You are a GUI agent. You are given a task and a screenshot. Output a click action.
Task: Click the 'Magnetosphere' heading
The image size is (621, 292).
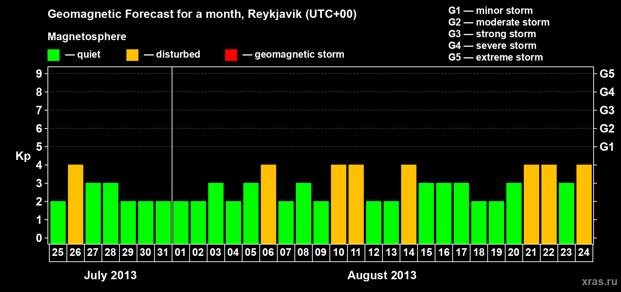tap(87, 36)
